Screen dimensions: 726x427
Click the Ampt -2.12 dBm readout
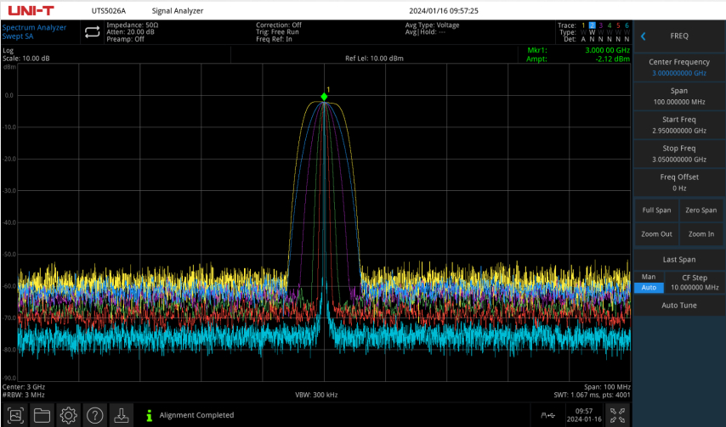(x=578, y=59)
